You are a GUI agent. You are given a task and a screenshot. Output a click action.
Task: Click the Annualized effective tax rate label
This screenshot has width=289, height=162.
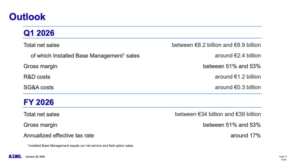coord(58,136)
